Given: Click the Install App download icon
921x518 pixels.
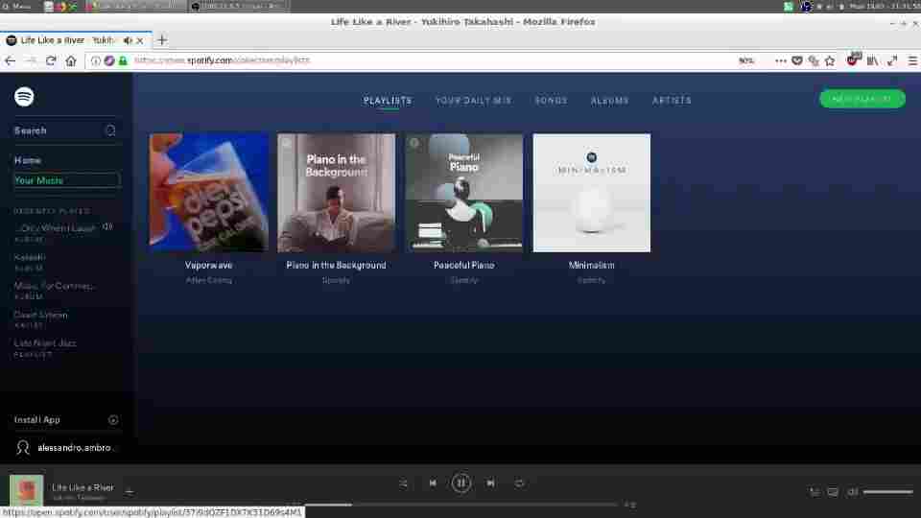Looking at the screenshot, I should 113,420.
